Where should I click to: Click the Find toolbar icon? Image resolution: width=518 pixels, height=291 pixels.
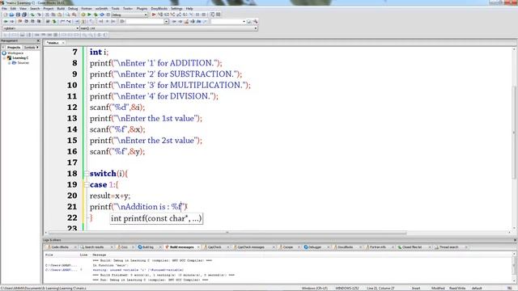[68, 15]
